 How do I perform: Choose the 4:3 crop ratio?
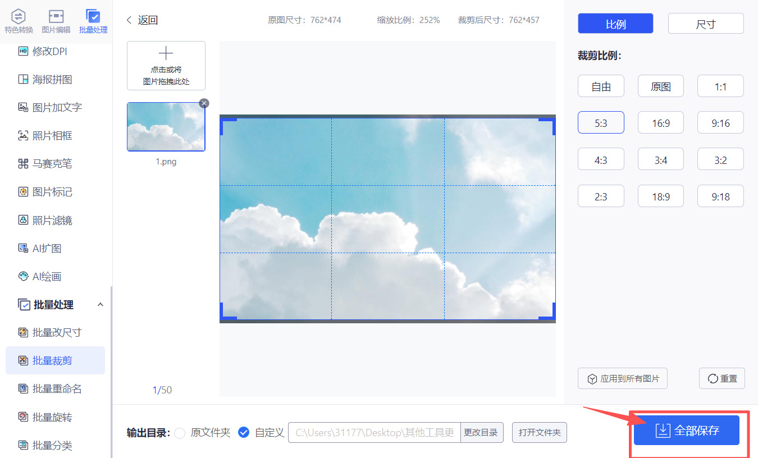(x=601, y=159)
